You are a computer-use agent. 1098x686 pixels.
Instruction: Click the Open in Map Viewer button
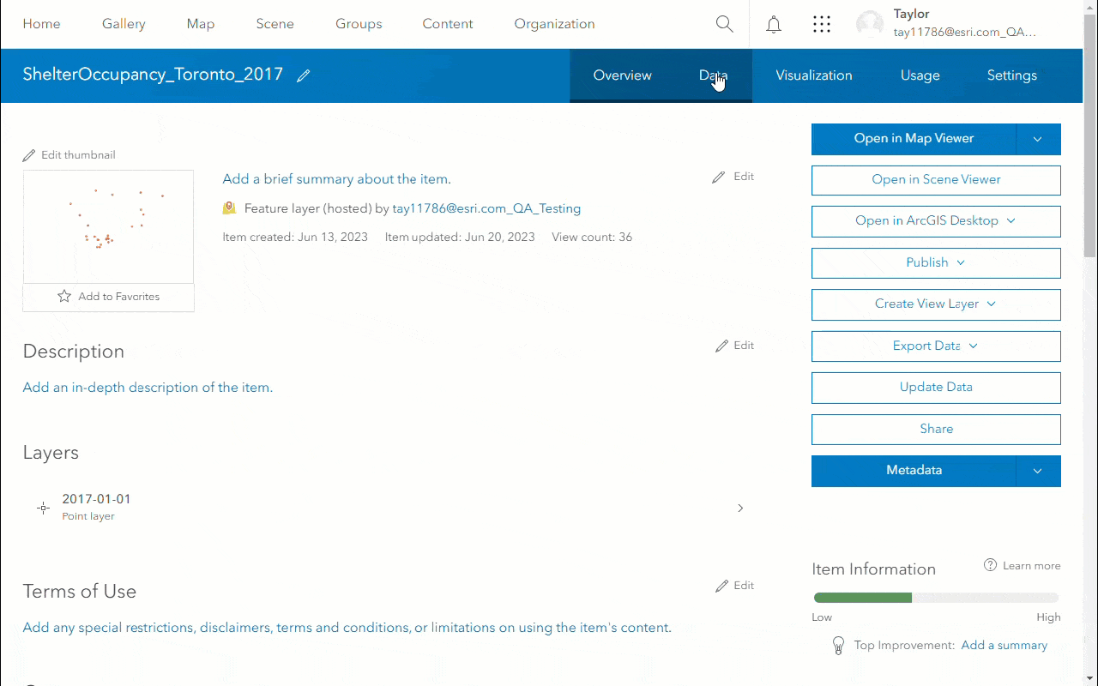pos(914,139)
